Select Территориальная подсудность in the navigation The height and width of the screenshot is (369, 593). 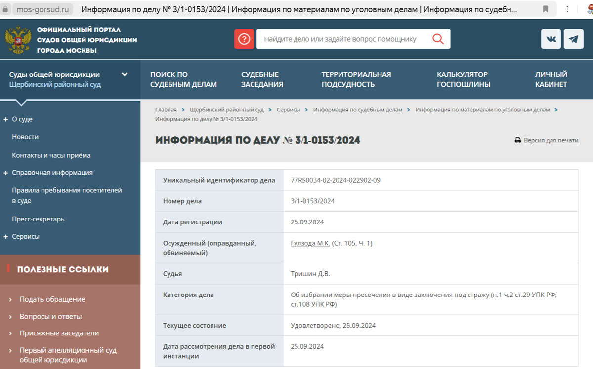pyautogui.click(x=356, y=79)
